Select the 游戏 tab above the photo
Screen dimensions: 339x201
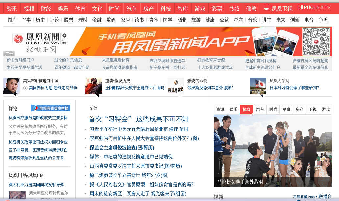[326, 109]
